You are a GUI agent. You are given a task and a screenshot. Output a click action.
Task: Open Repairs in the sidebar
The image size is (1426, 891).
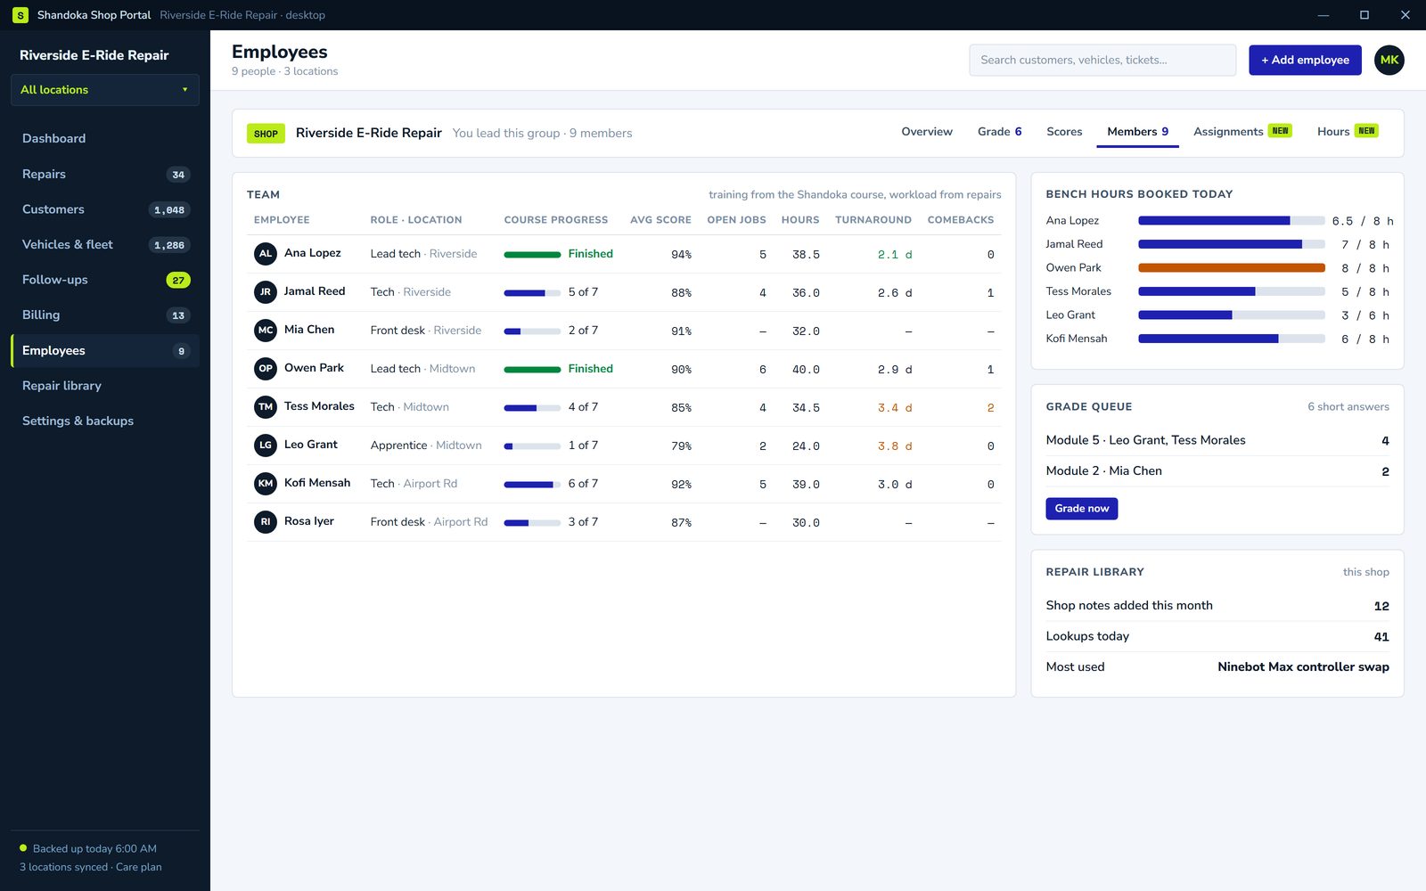(105, 175)
